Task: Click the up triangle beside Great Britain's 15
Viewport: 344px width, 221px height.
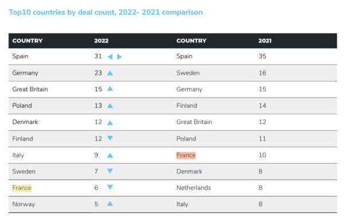Action: click(x=110, y=88)
